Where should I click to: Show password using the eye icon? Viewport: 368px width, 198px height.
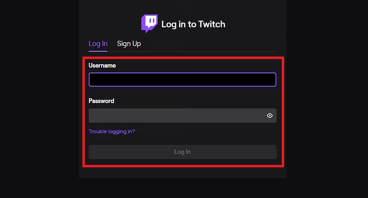pos(270,116)
